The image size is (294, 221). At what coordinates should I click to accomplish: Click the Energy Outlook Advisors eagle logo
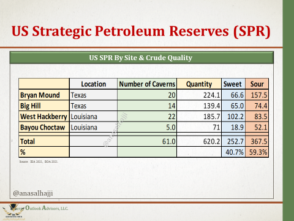point(13,212)
